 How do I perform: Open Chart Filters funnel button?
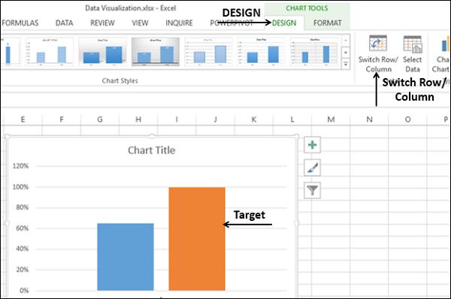click(312, 190)
